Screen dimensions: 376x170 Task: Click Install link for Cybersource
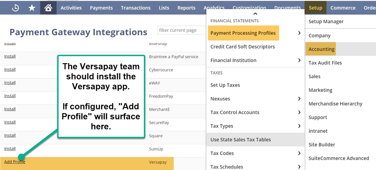click(10, 70)
